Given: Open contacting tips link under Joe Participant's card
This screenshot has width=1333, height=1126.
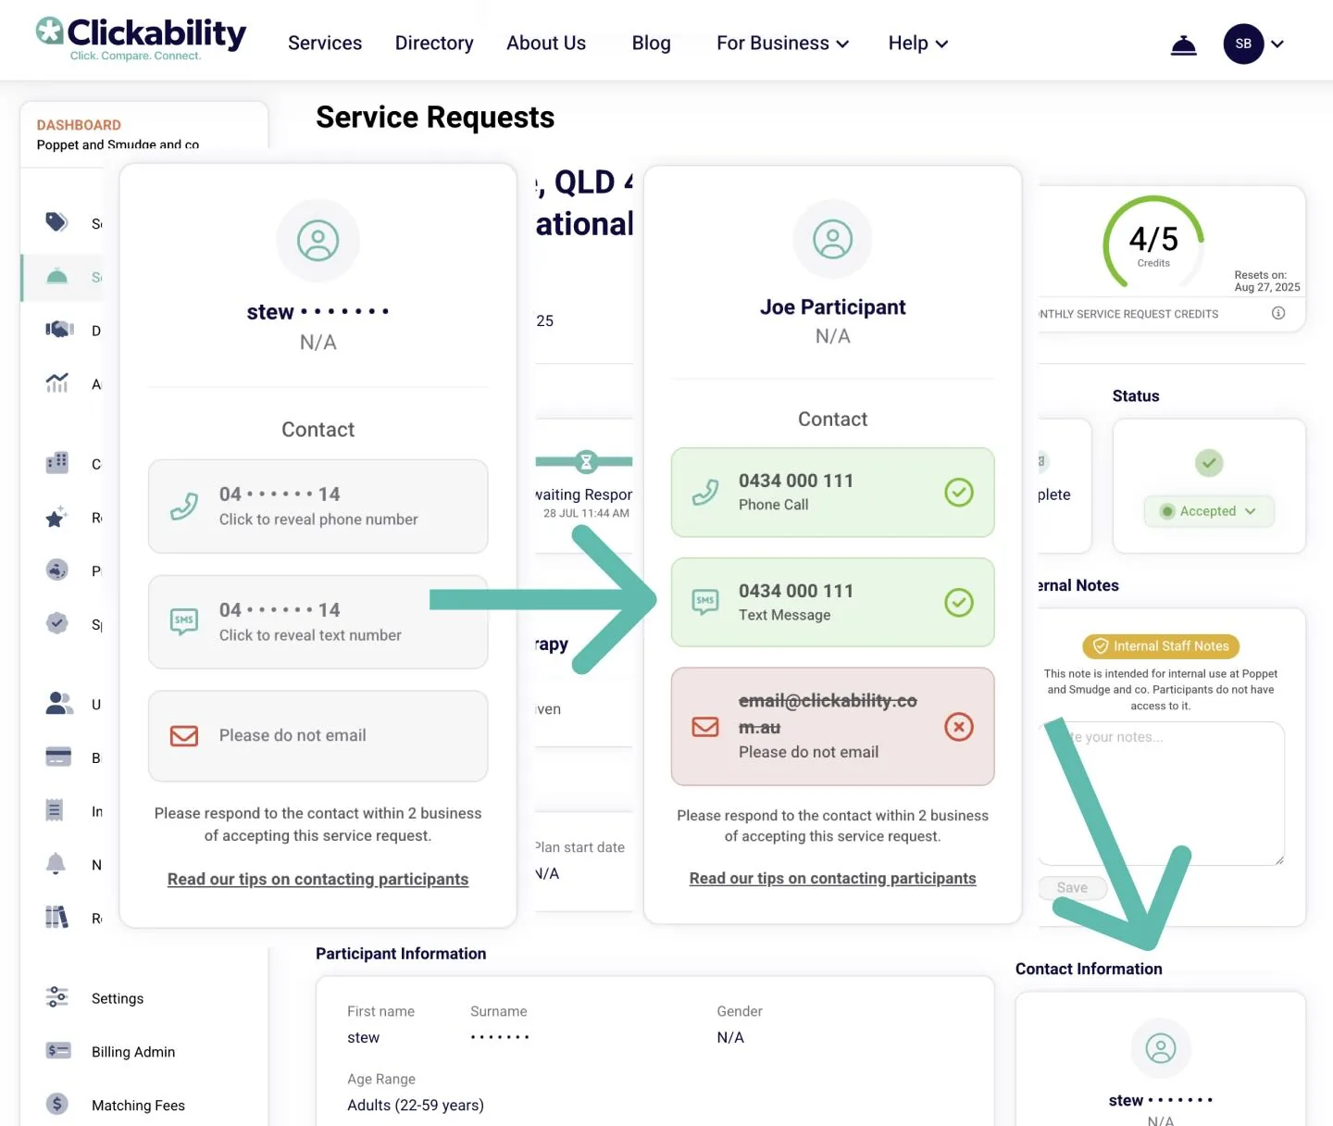Looking at the screenshot, I should [833, 878].
